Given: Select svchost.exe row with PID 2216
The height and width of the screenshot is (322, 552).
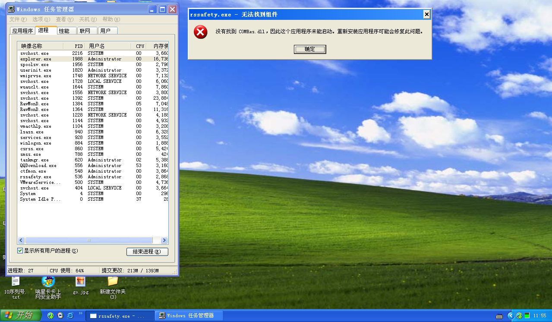Looking at the screenshot, I should [93, 53].
